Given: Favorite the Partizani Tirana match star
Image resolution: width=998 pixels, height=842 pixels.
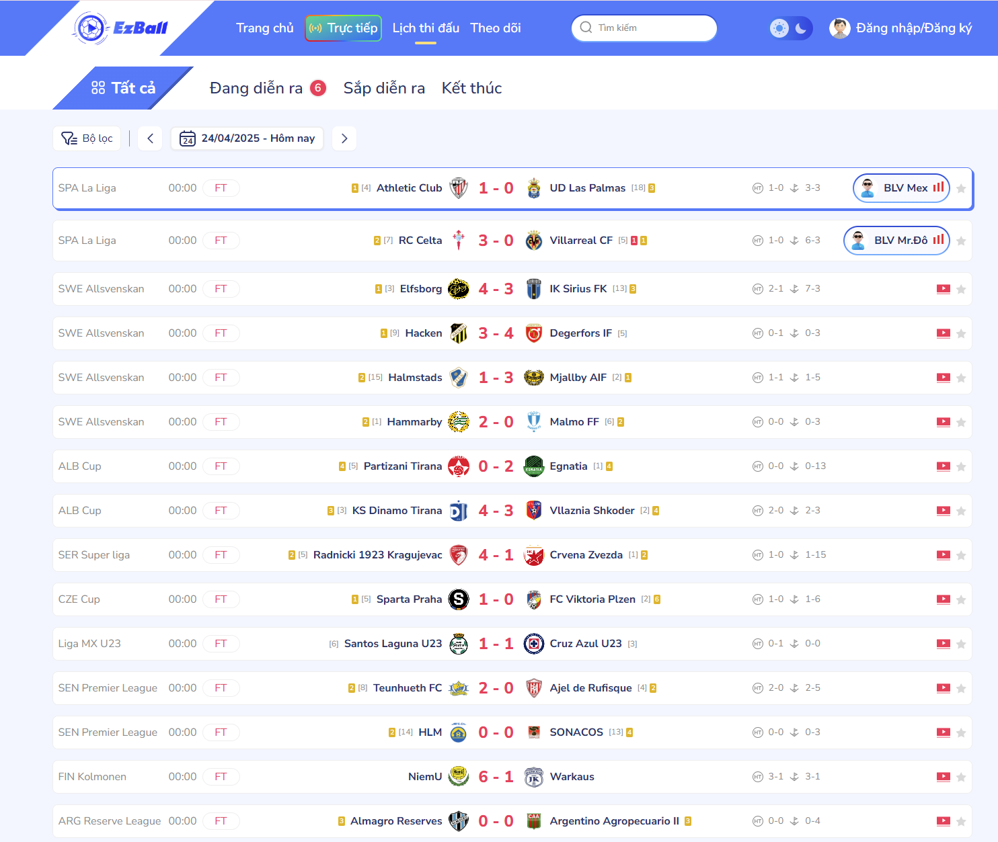Looking at the screenshot, I should [961, 467].
